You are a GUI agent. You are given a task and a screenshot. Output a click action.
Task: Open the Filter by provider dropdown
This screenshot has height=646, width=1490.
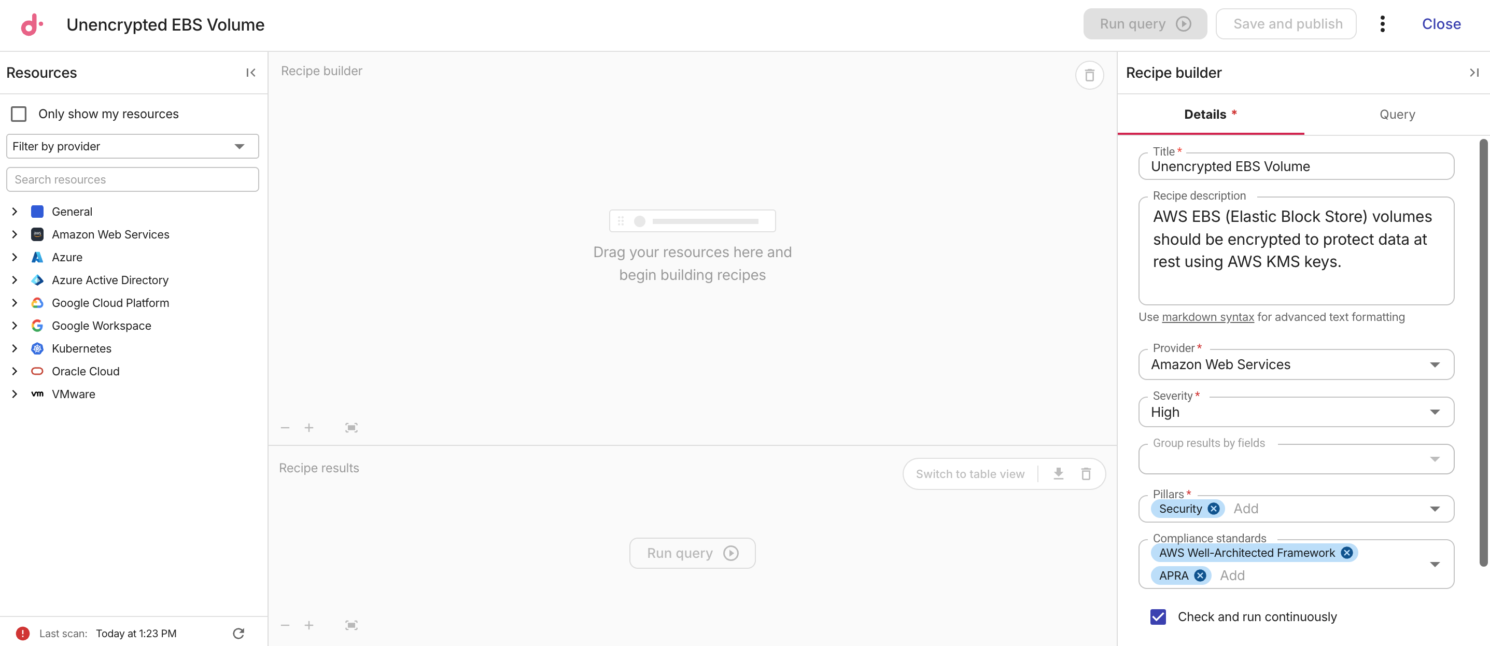pos(132,146)
